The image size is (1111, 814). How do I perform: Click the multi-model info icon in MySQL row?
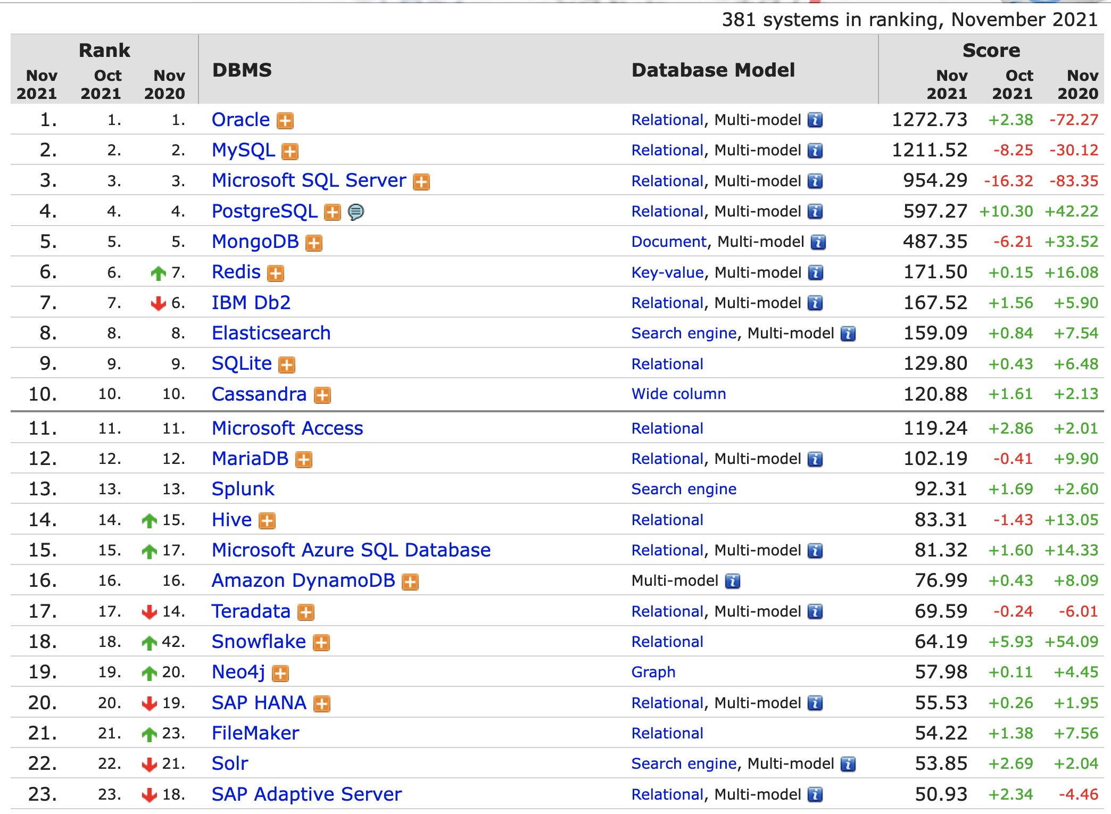coord(815,151)
